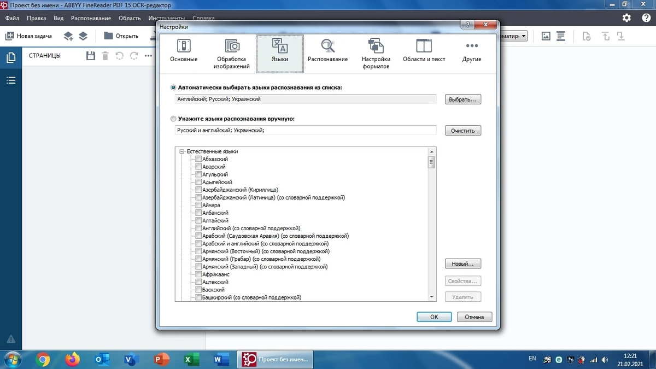Open the Windows Start button

(x=13, y=359)
